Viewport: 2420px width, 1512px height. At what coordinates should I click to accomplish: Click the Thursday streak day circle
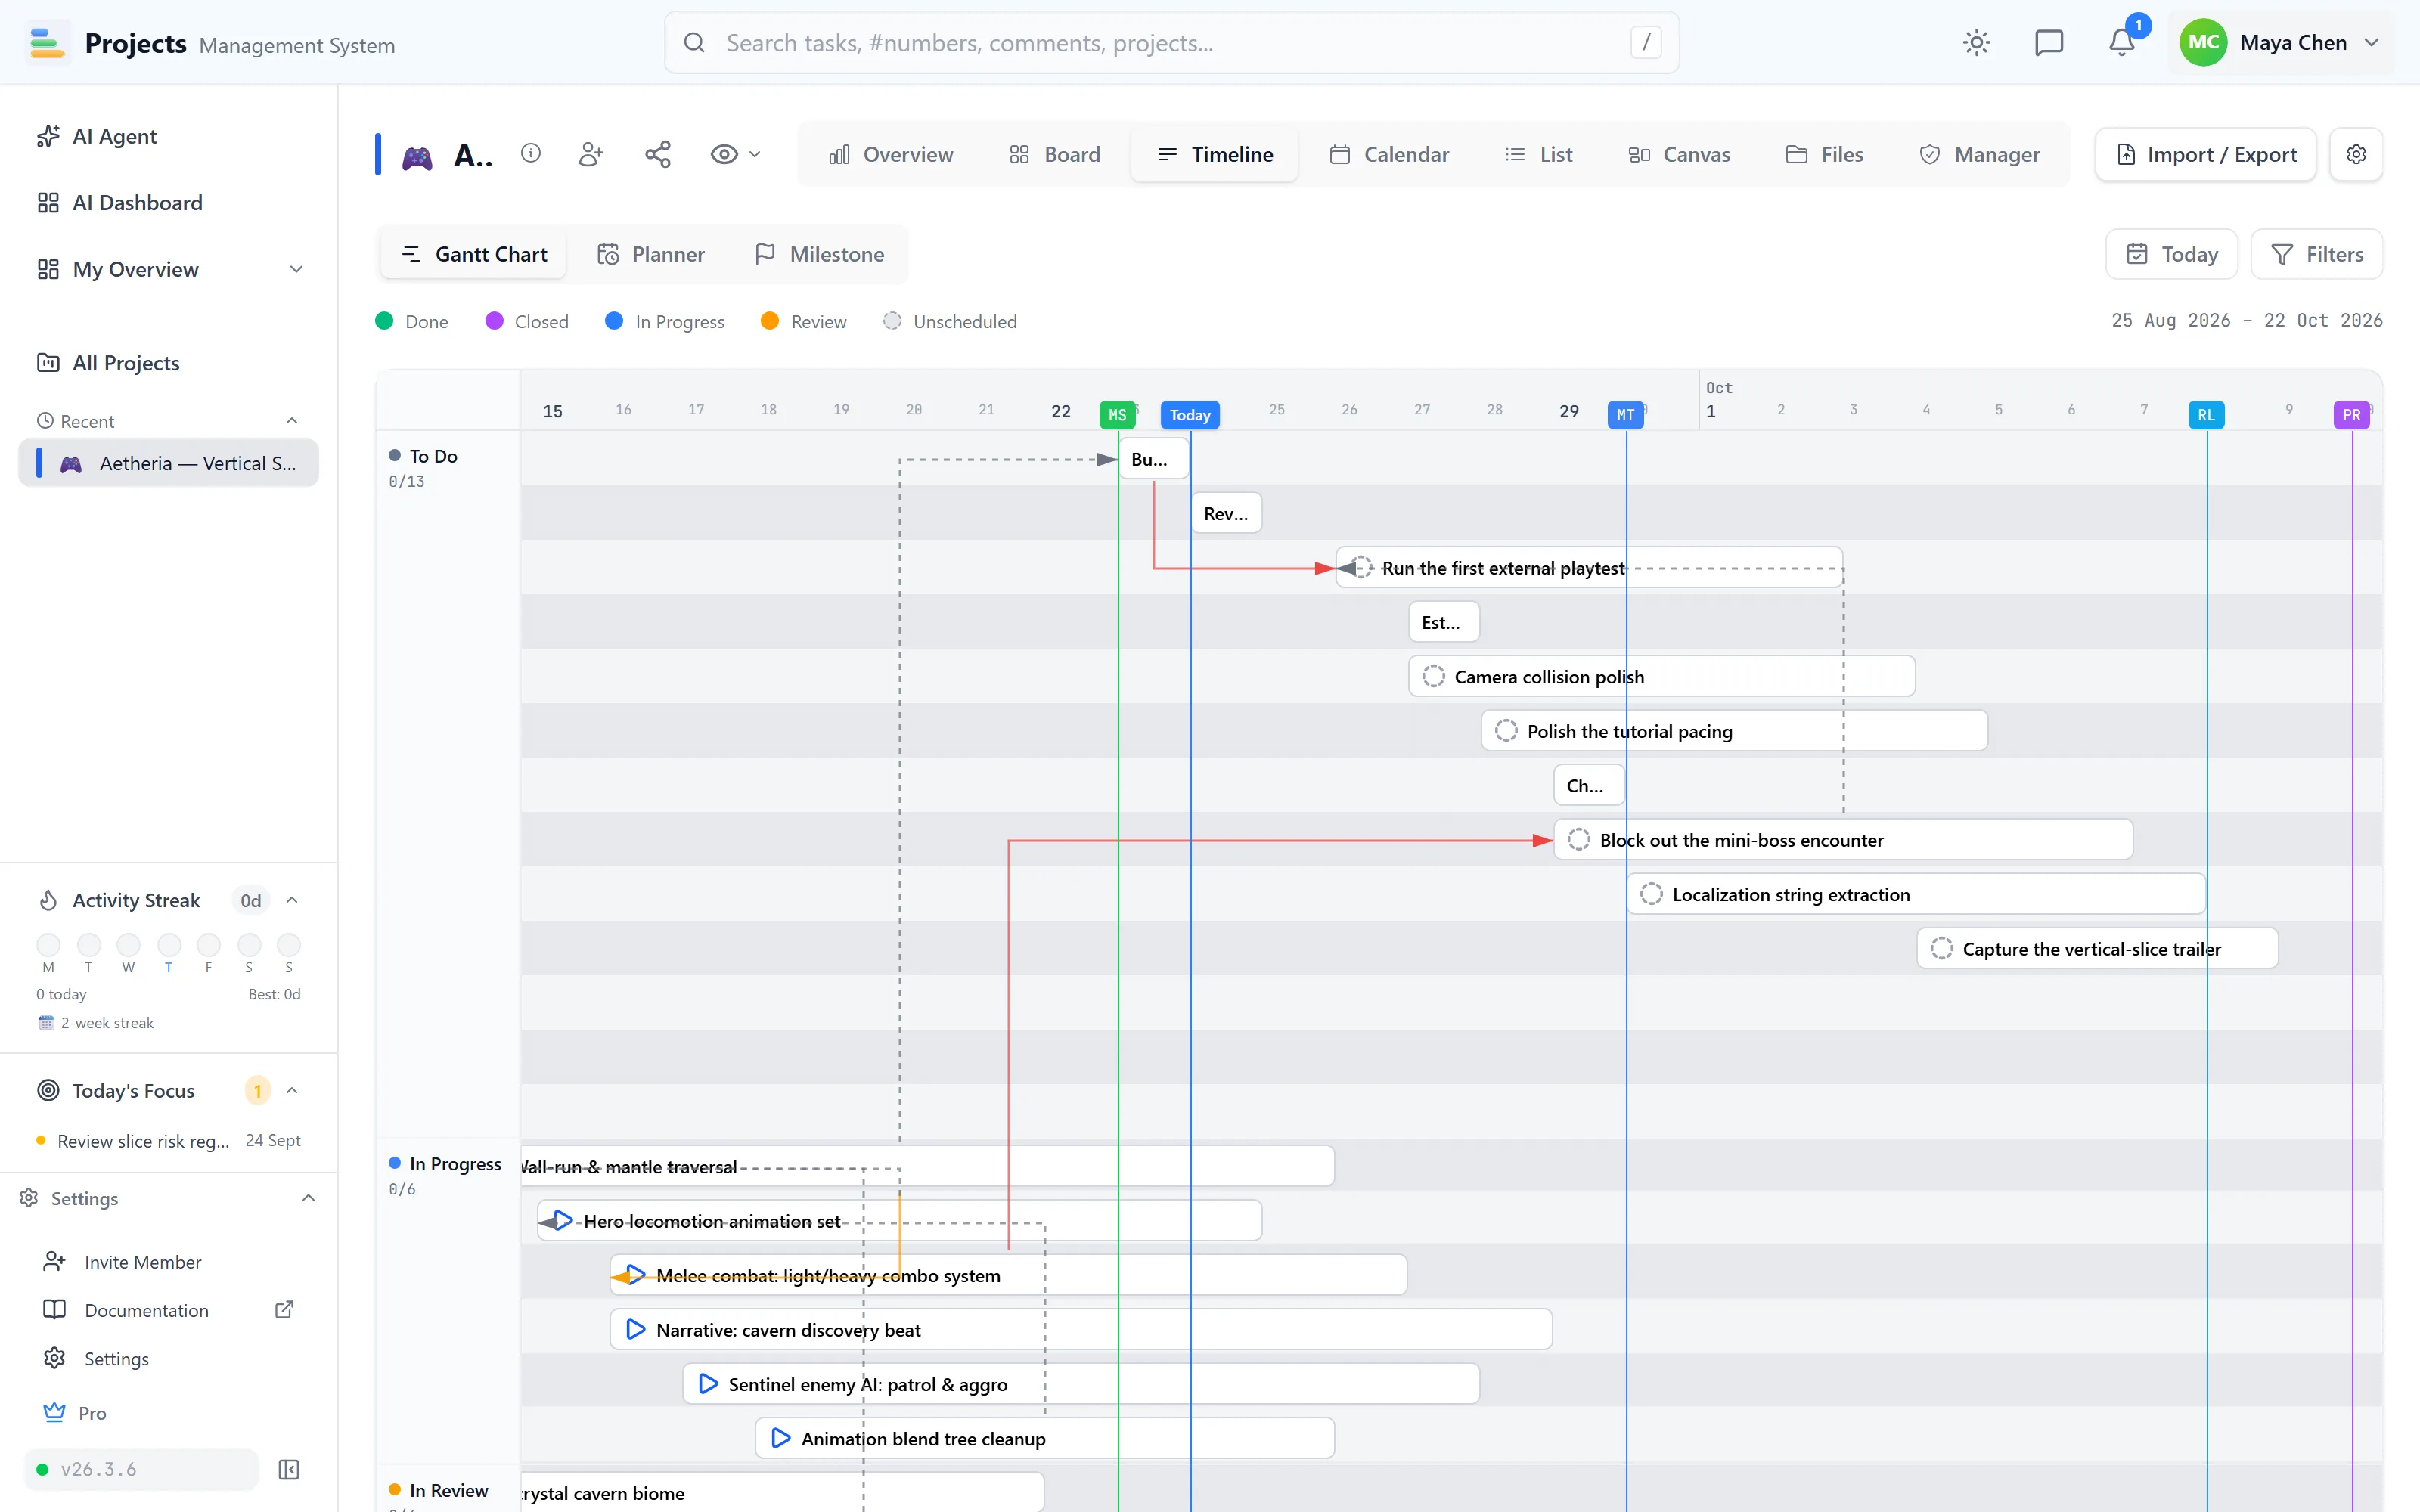point(169,945)
